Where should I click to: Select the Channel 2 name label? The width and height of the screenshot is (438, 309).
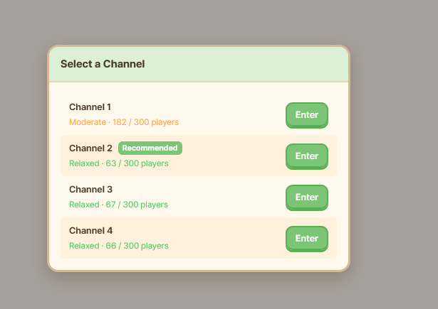click(90, 148)
